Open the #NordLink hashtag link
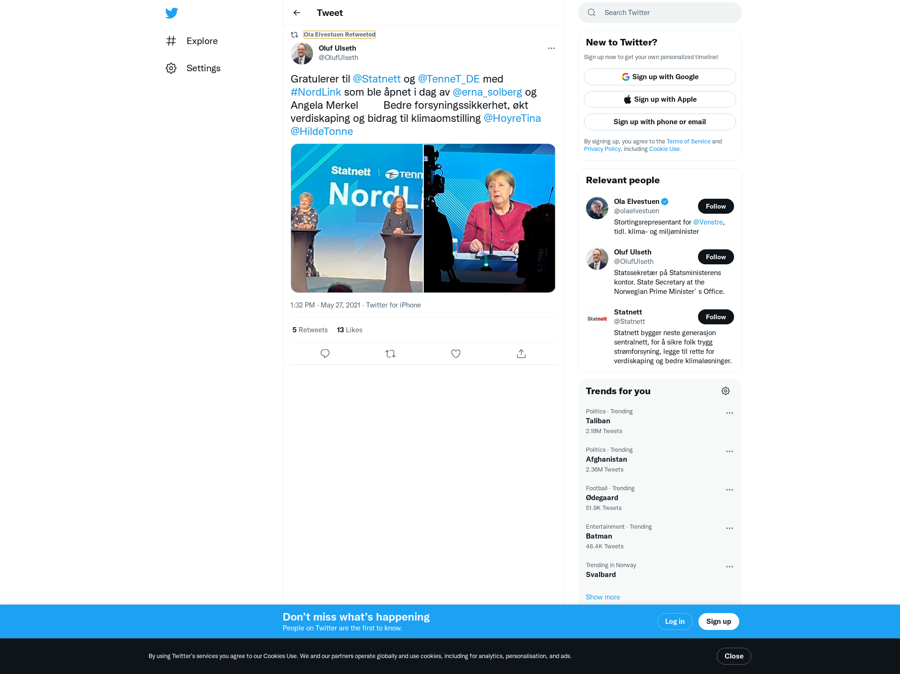Viewport: 900px width, 674px height. [316, 92]
